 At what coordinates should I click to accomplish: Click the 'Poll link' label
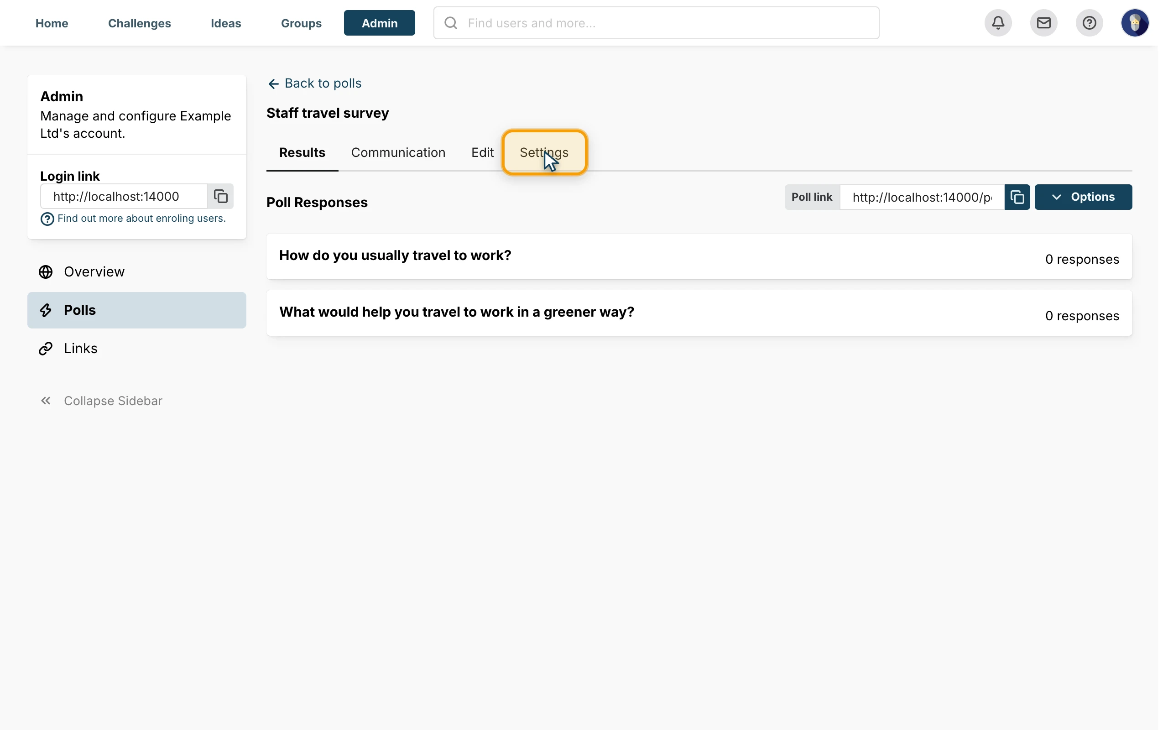[812, 197]
